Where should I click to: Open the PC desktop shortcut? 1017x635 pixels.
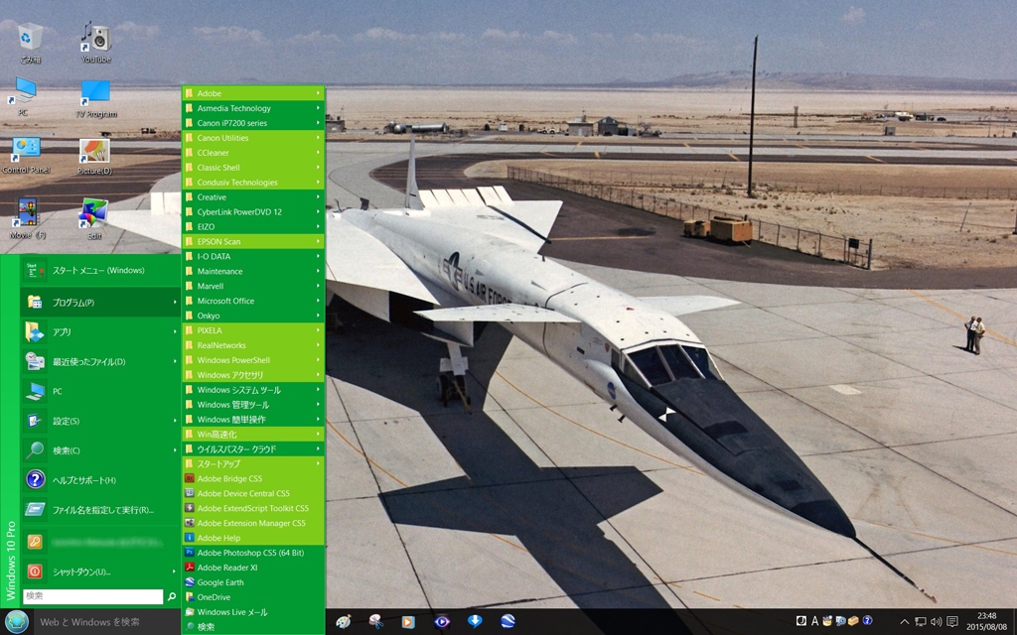[24, 96]
